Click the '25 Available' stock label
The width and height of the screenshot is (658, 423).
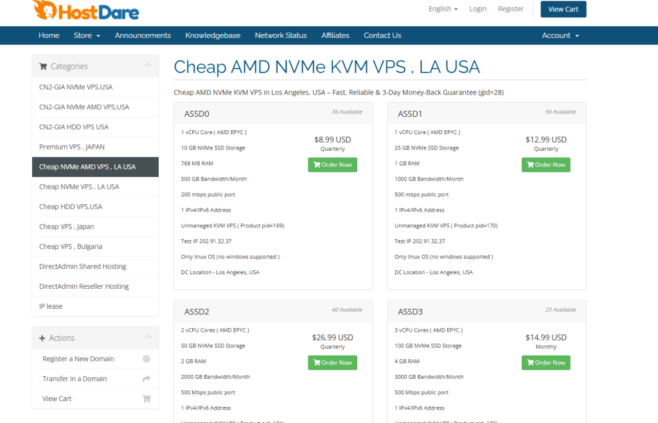click(x=560, y=310)
